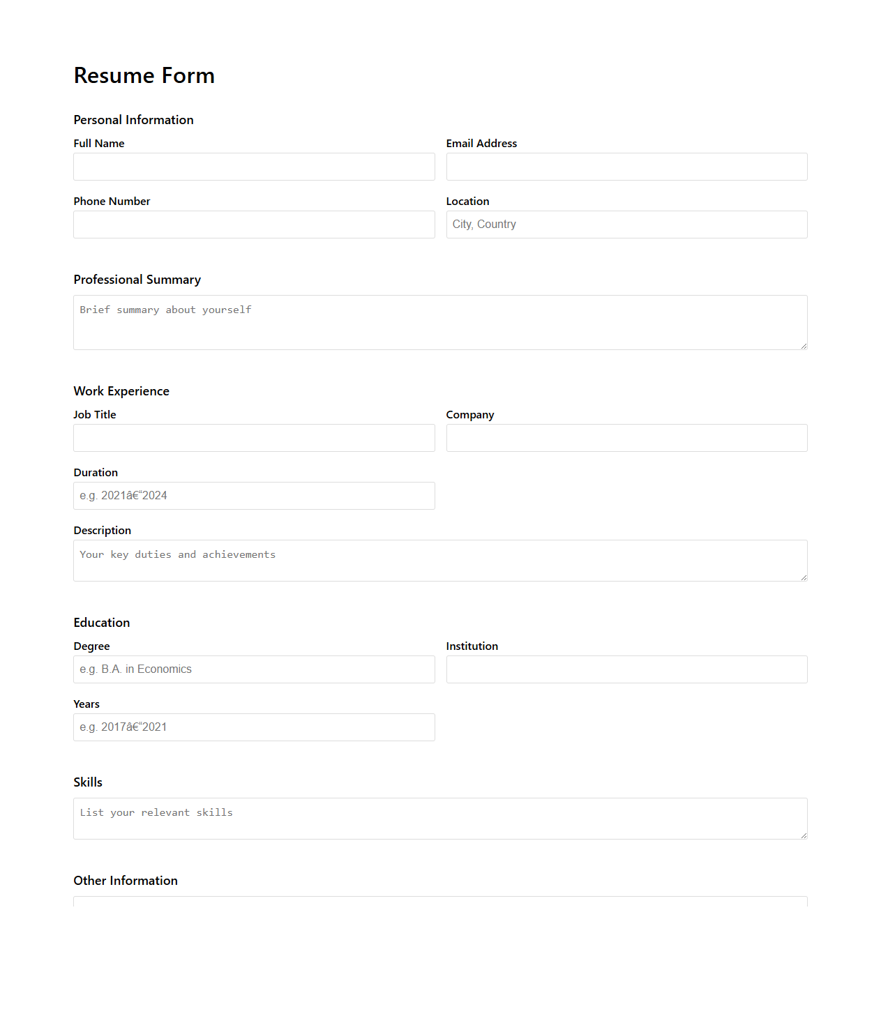Click the Skills section heading
881x1009 pixels.
tap(88, 782)
